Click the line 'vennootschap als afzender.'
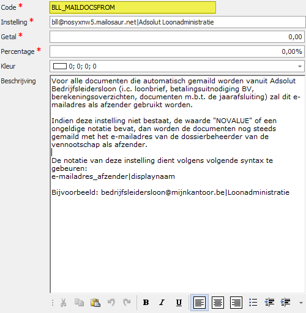306x313 pixels. coord(99,145)
